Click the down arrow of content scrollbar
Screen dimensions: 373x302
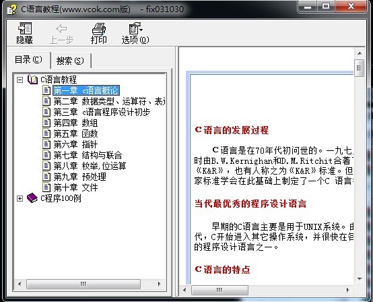[360, 278]
